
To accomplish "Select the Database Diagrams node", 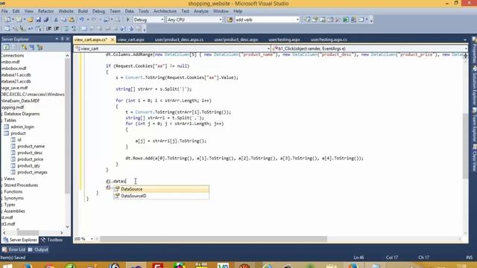I will pyautogui.click(x=22, y=114).
